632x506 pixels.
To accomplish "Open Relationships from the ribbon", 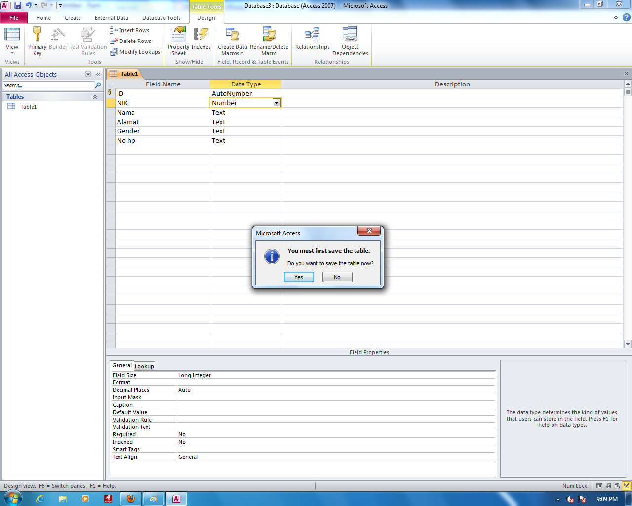I will pos(313,39).
